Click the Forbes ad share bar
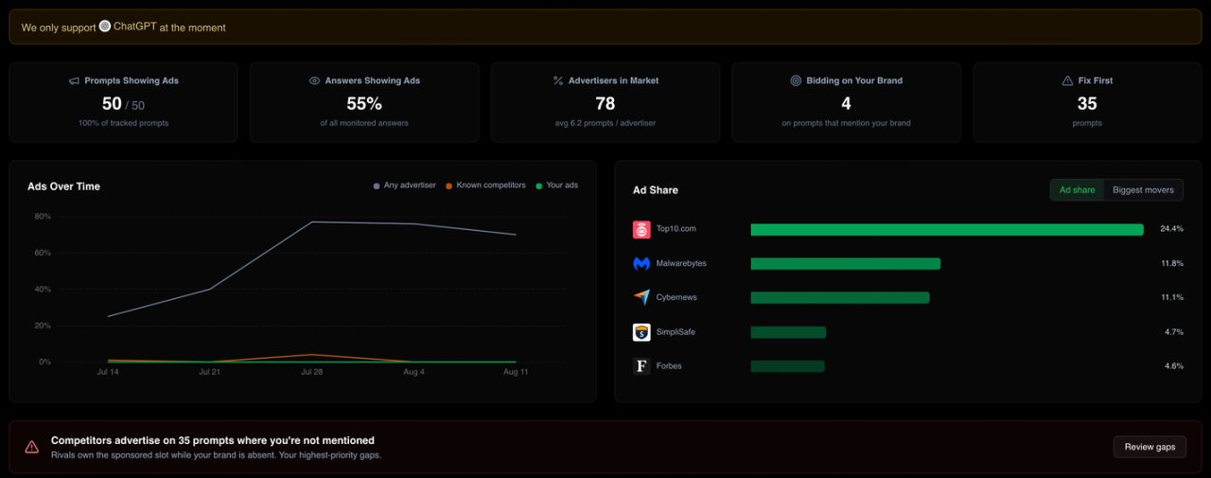1211x478 pixels. (x=788, y=366)
